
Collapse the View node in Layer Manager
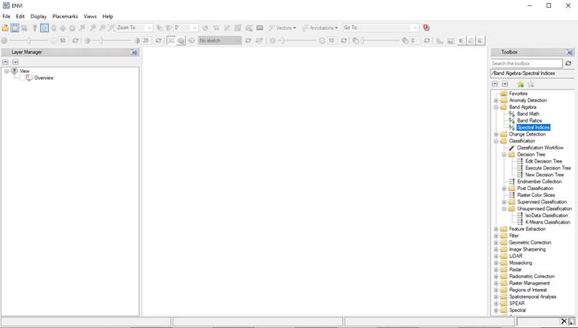pyautogui.click(x=7, y=71)
